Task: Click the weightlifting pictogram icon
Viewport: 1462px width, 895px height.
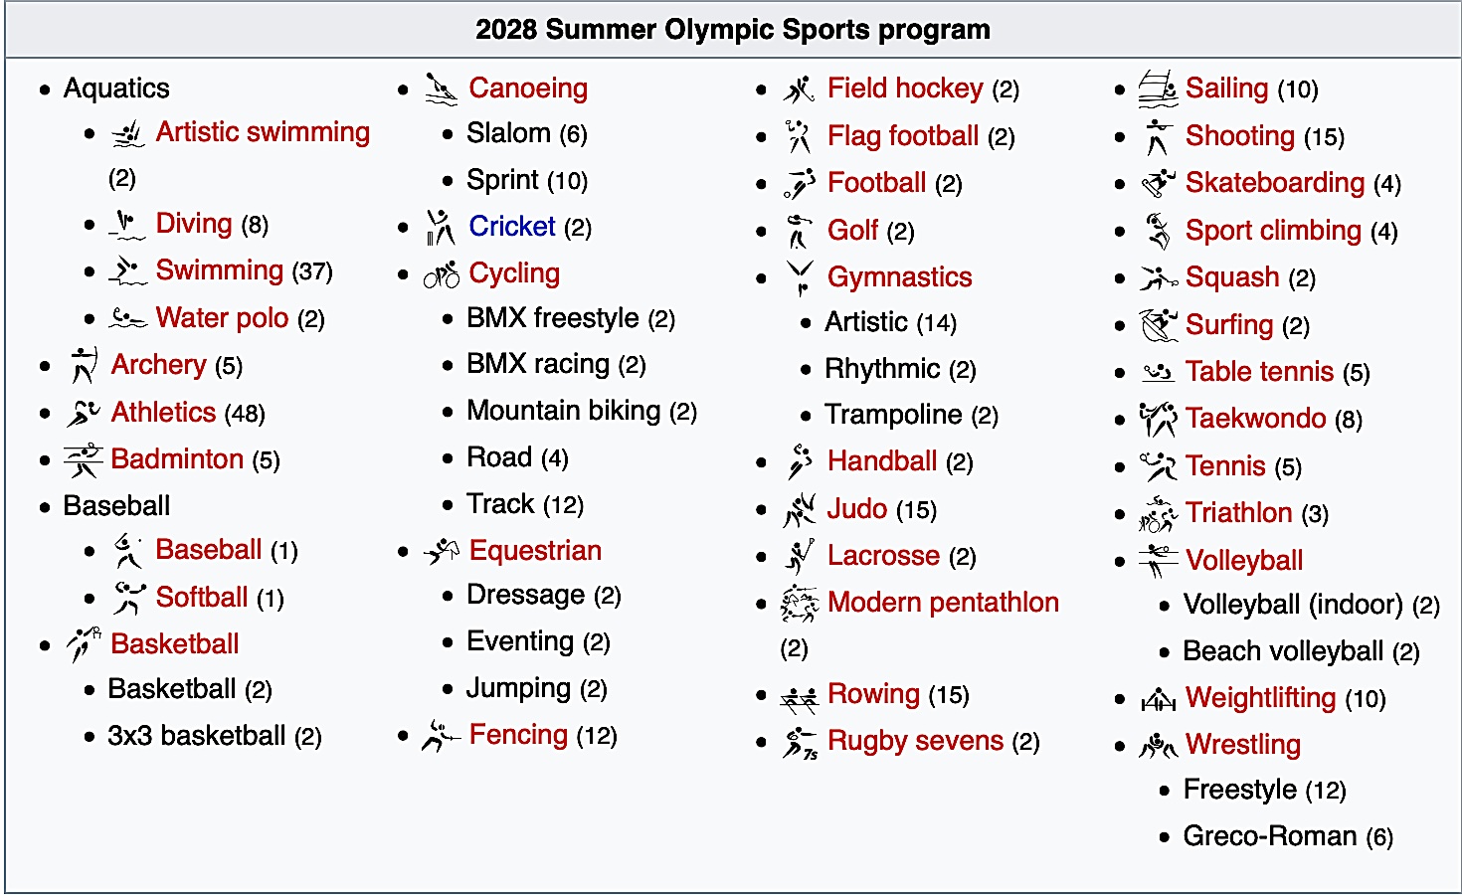Action: pos(1158,700)
